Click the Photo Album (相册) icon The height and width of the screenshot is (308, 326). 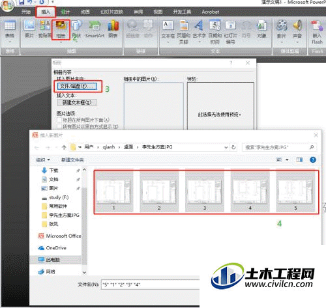[x=61, y=29]
